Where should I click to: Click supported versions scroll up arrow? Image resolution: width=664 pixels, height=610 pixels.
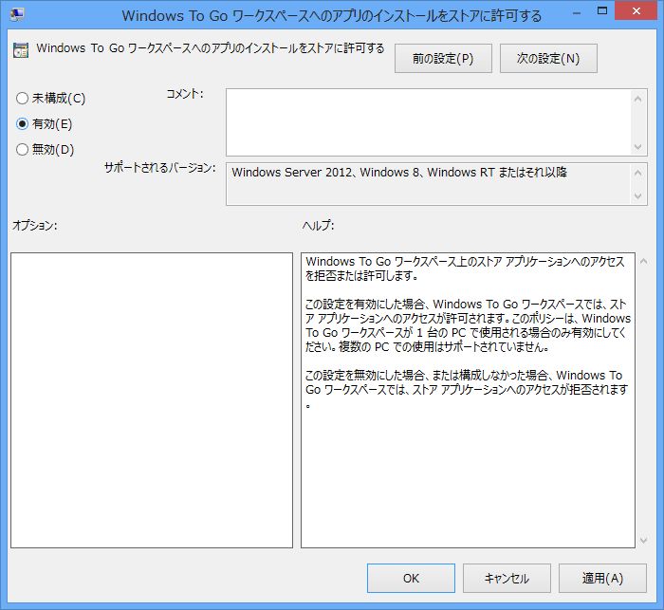click(x=638, y=173)
